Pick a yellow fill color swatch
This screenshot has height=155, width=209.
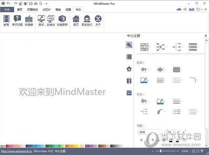pyautogui.click(x=77, y=146)
